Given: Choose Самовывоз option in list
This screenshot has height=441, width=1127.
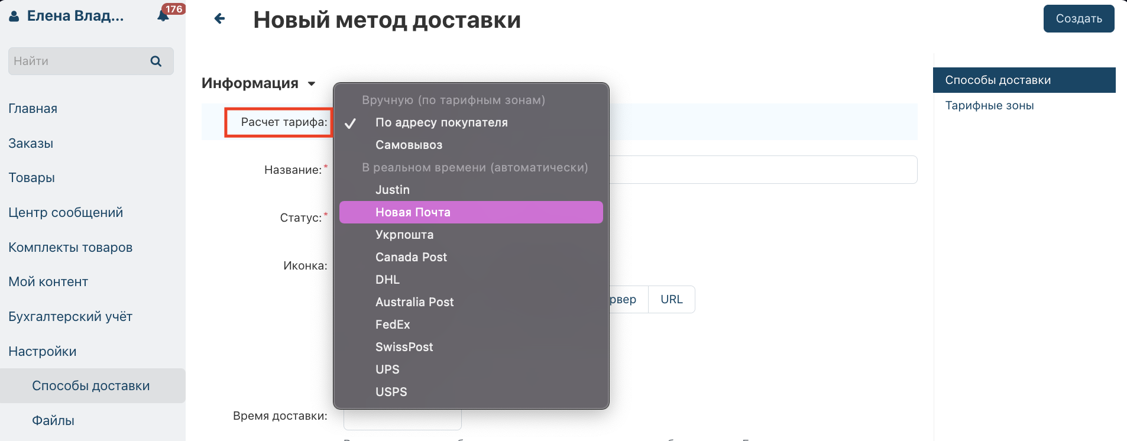Looking at the screenshot, I should 409,145.
